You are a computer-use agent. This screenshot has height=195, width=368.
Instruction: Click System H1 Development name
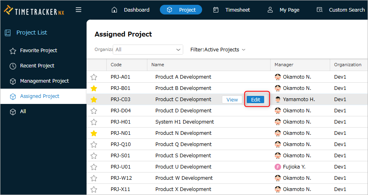[x=185, y=122]
